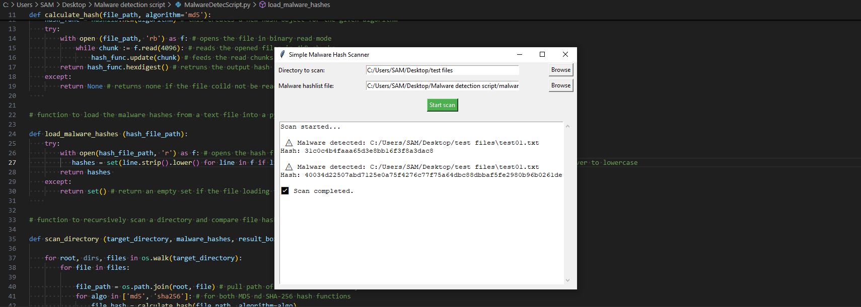Click the 'Malware hashlist file:' label
This screenshot has height=307, width=861.
tap(306, 86)
